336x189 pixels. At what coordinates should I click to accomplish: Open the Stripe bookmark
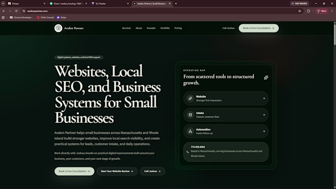[x=62, y=18]
